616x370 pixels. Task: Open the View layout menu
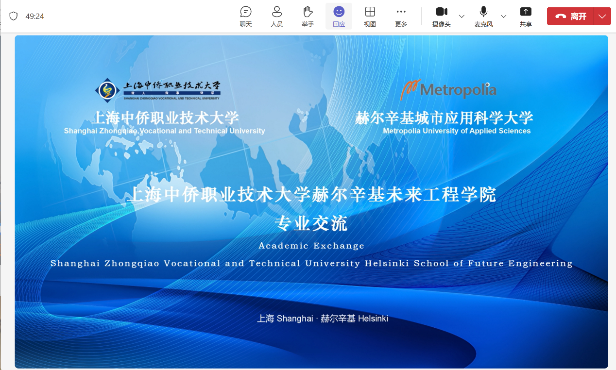(x=370, y=16)
